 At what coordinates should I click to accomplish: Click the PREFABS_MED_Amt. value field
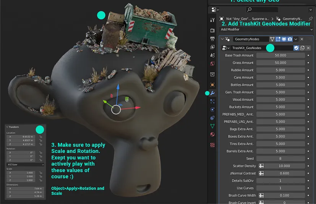[x=280, y=114]
